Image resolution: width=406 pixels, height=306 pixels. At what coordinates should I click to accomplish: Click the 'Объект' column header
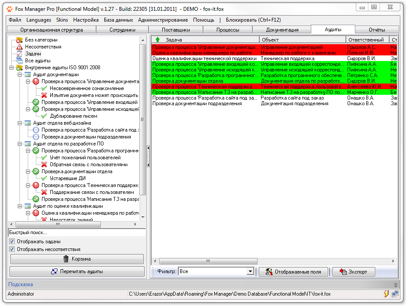pyautogui.click(x=303, y=40)
